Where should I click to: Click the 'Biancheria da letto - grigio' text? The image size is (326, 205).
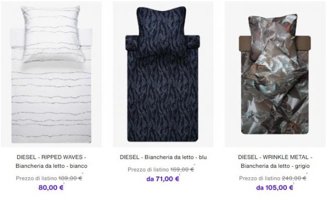pyautogui.click(x=275, y=166)
